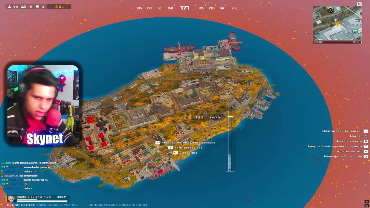Screen dimensions: 370x208
Task: Click the long match ID number
Action: [x=118, y=205]
